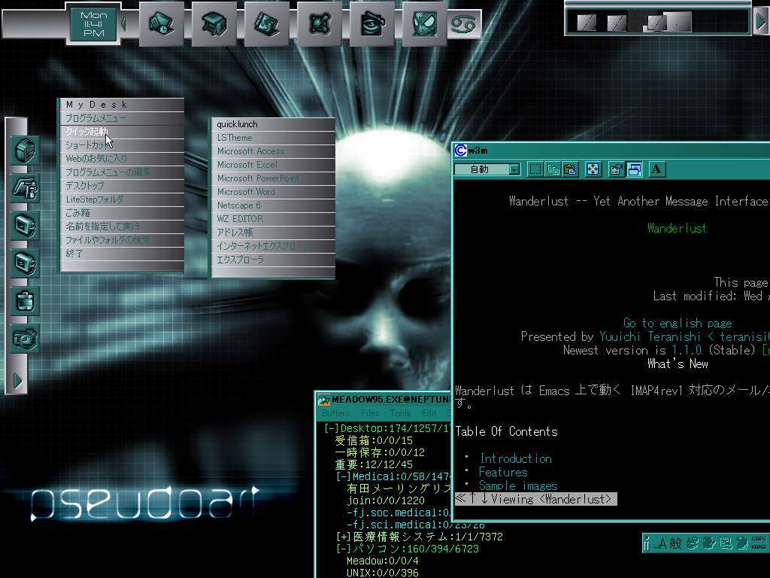Open LiteStepフォルダ menu entry
The width and height of the screenshot is (770, 578).
pos(122,199)
